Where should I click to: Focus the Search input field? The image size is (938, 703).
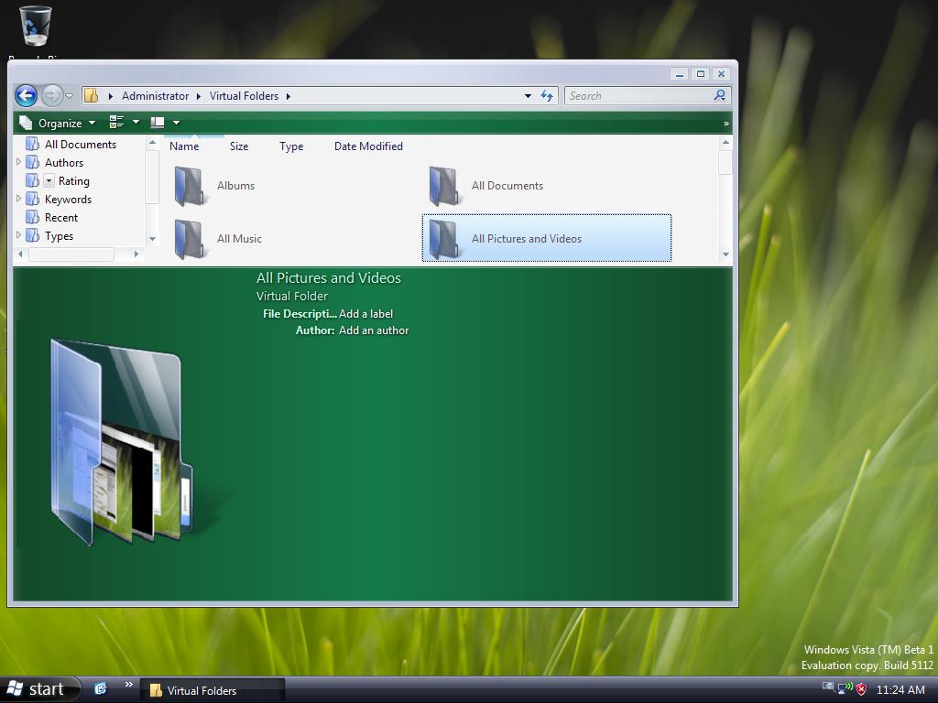click(x=638, y=95)
